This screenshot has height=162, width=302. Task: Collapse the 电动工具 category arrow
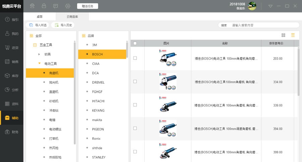tap(40, 63)
